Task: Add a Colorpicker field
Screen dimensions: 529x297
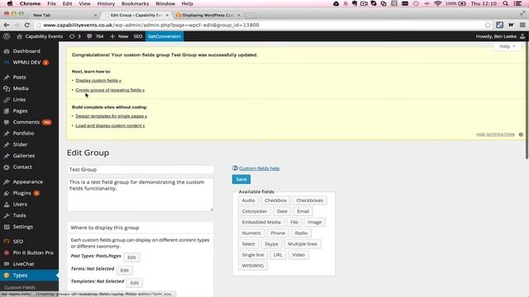Action: point(255,211)
